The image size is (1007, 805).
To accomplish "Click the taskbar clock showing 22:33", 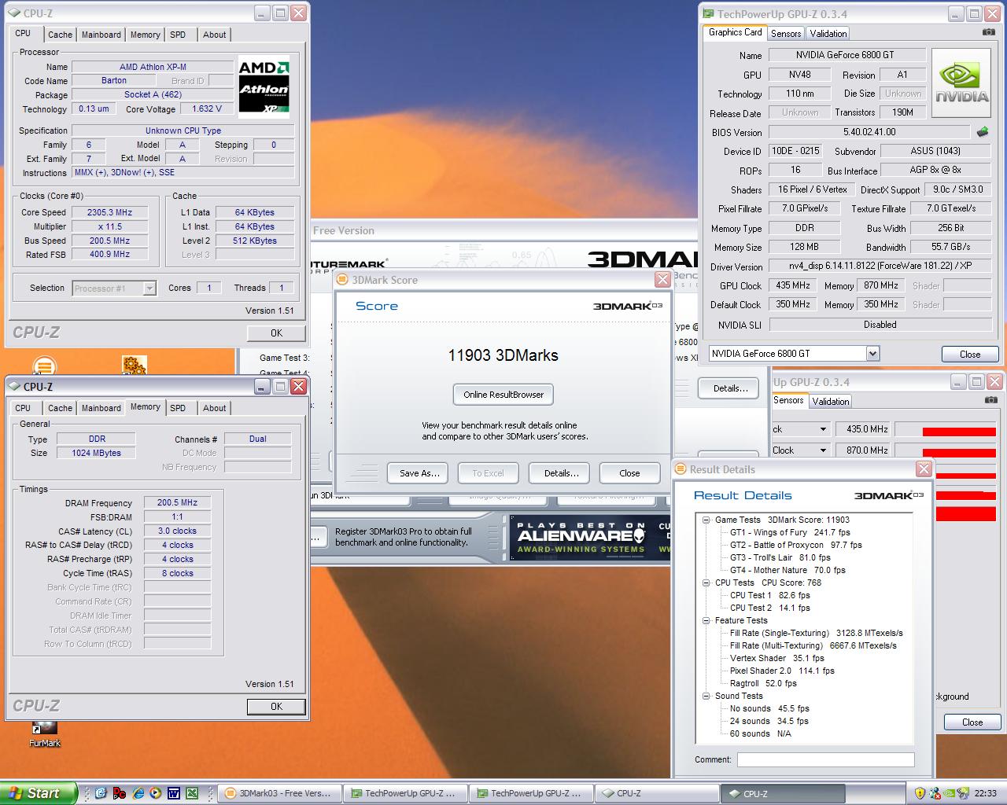I will tap(986, 793).
